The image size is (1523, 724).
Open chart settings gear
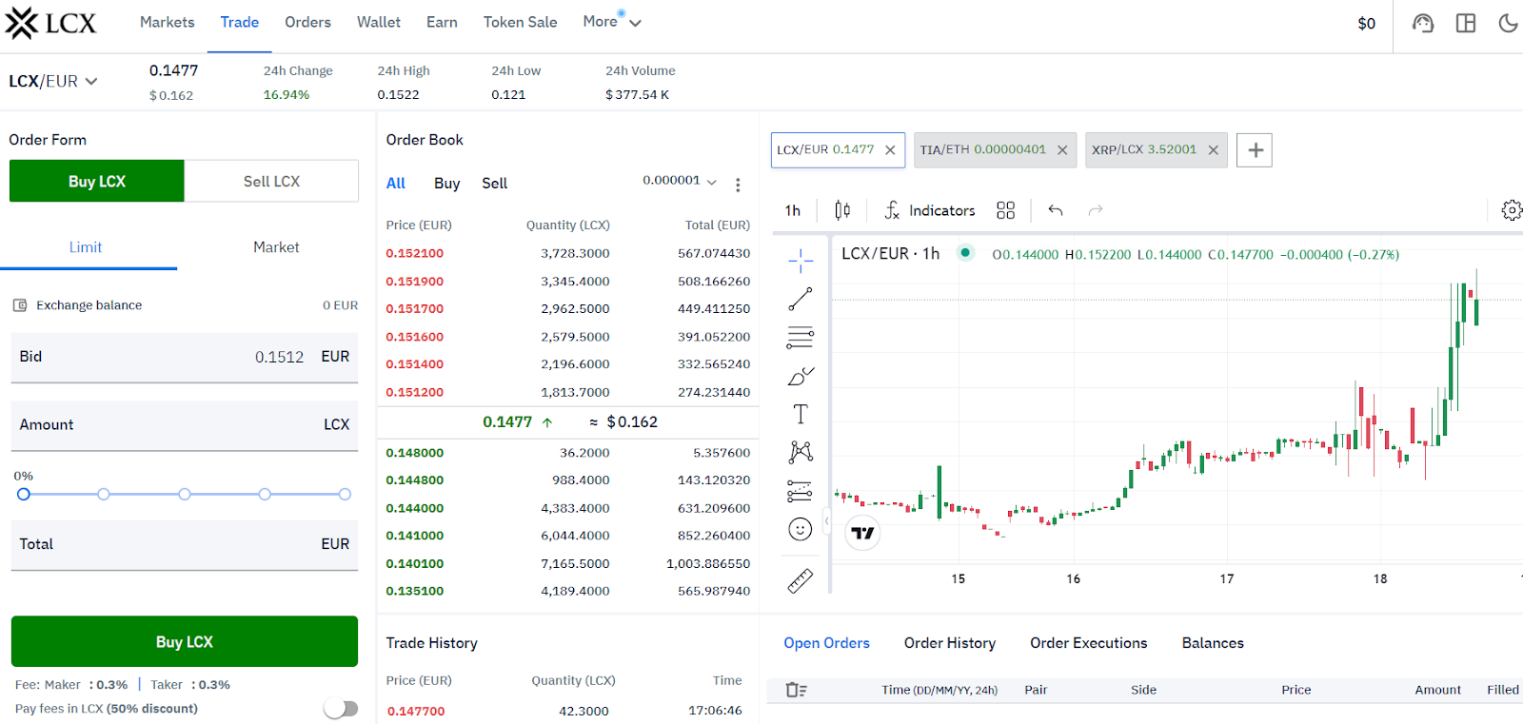tap(1512, 210)
